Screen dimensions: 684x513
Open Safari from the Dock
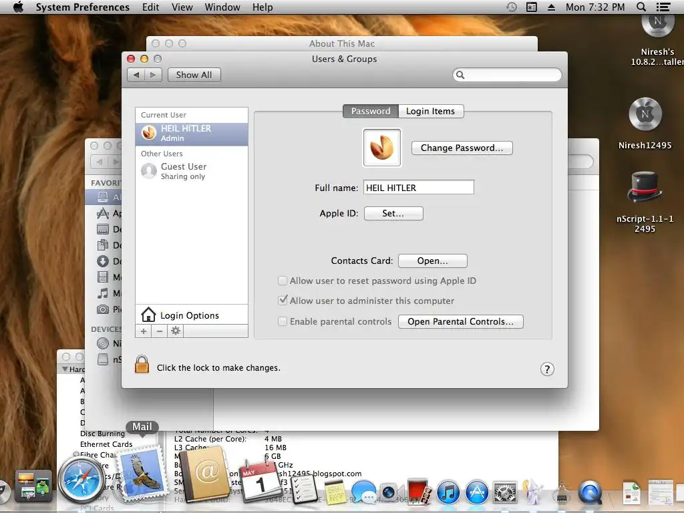81,480
